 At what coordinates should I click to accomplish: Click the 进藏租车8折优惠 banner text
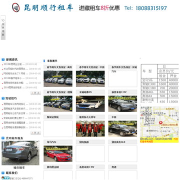tap(99, 8)
